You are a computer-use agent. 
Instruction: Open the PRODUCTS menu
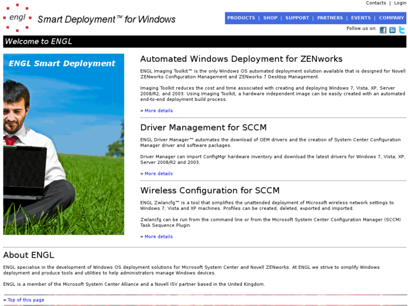[x=241, y=18]
